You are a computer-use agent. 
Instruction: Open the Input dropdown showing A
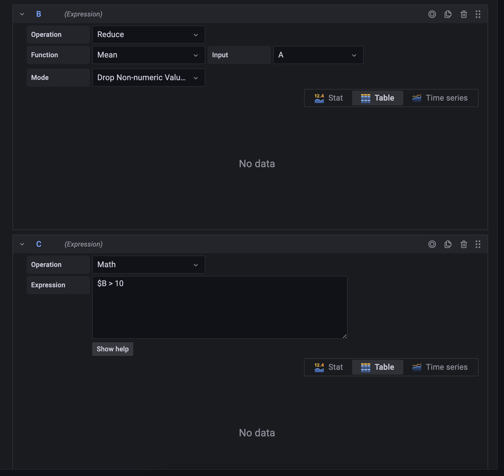point(318,55)
